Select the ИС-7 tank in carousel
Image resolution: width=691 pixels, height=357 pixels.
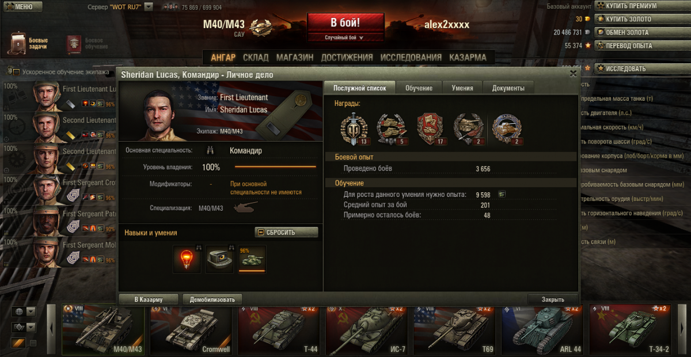[x=367, y=329]
